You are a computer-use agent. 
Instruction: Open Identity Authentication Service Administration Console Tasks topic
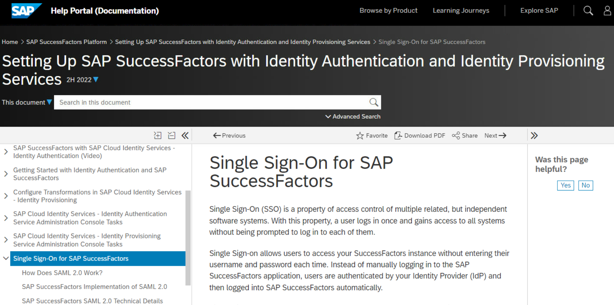[90, 218]
